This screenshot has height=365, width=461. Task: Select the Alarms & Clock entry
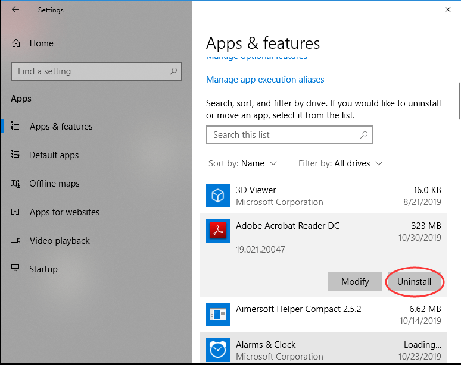(x=323, y=348)
